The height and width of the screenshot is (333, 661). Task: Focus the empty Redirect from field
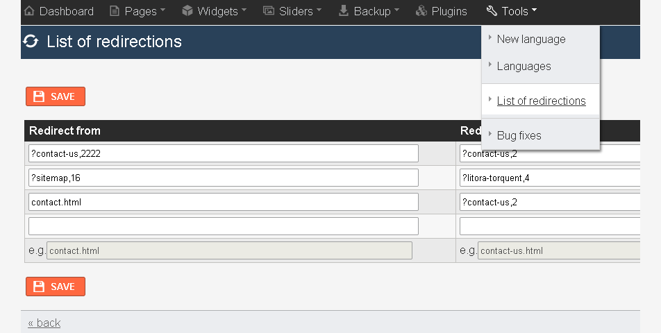(224, 226)
